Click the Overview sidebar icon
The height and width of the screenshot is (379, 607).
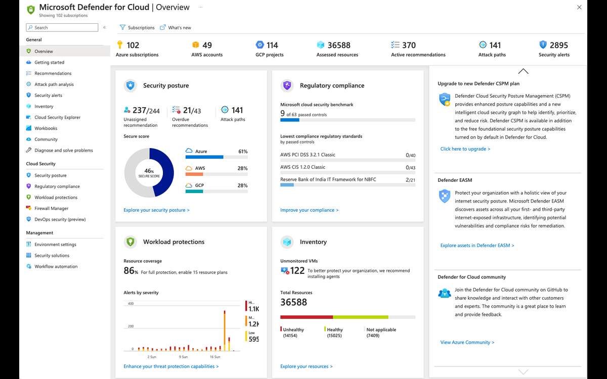tap(29, 51)
